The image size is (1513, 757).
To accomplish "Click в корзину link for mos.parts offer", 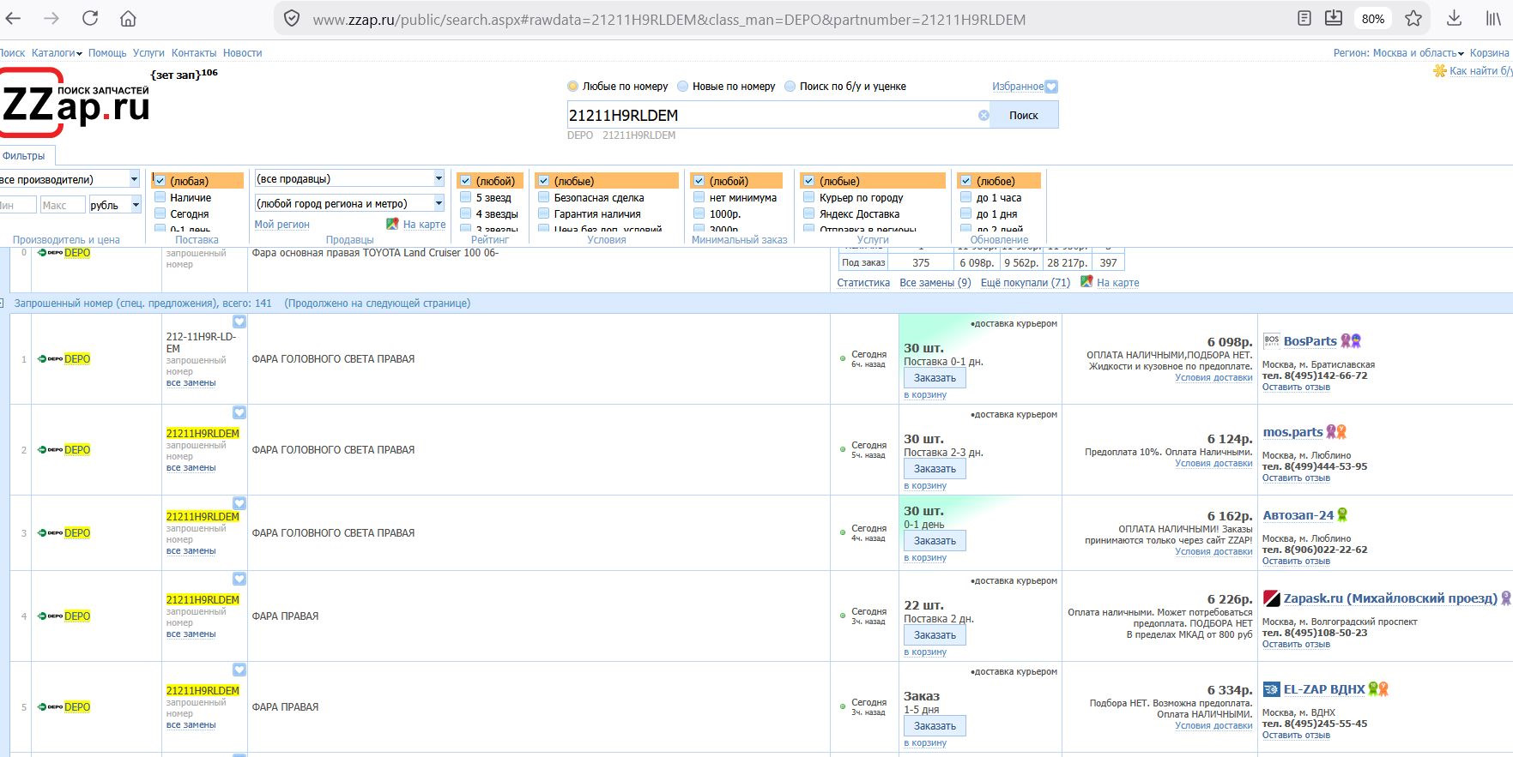I will coord(925,486).
